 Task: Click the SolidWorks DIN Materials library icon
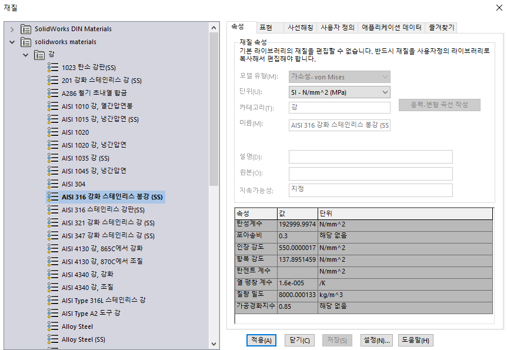[x=26, y=29]
